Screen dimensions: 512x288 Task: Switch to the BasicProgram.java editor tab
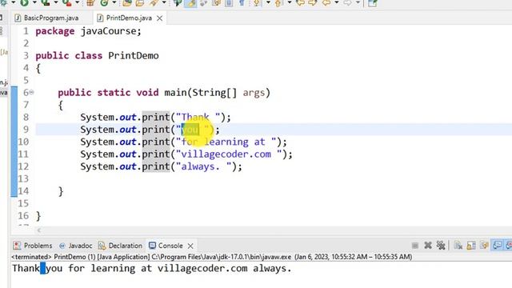click(46, 18)
